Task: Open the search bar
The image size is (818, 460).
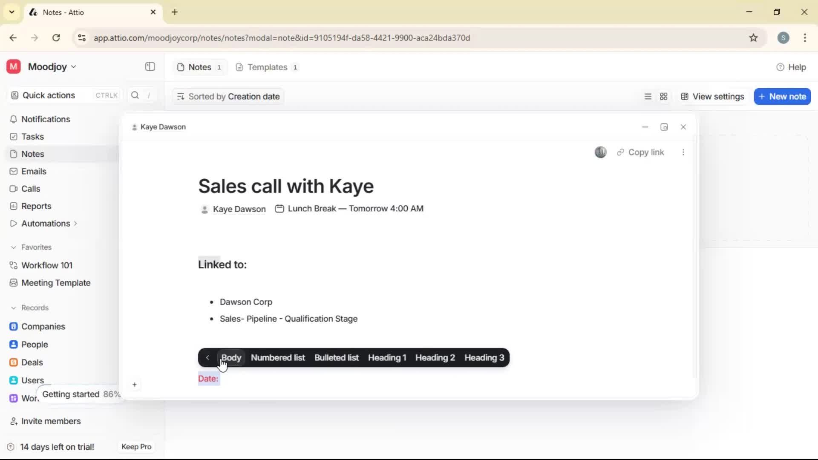Action: point(135,95)
